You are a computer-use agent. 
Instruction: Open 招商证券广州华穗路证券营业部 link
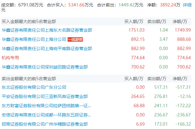coord(45,124)
